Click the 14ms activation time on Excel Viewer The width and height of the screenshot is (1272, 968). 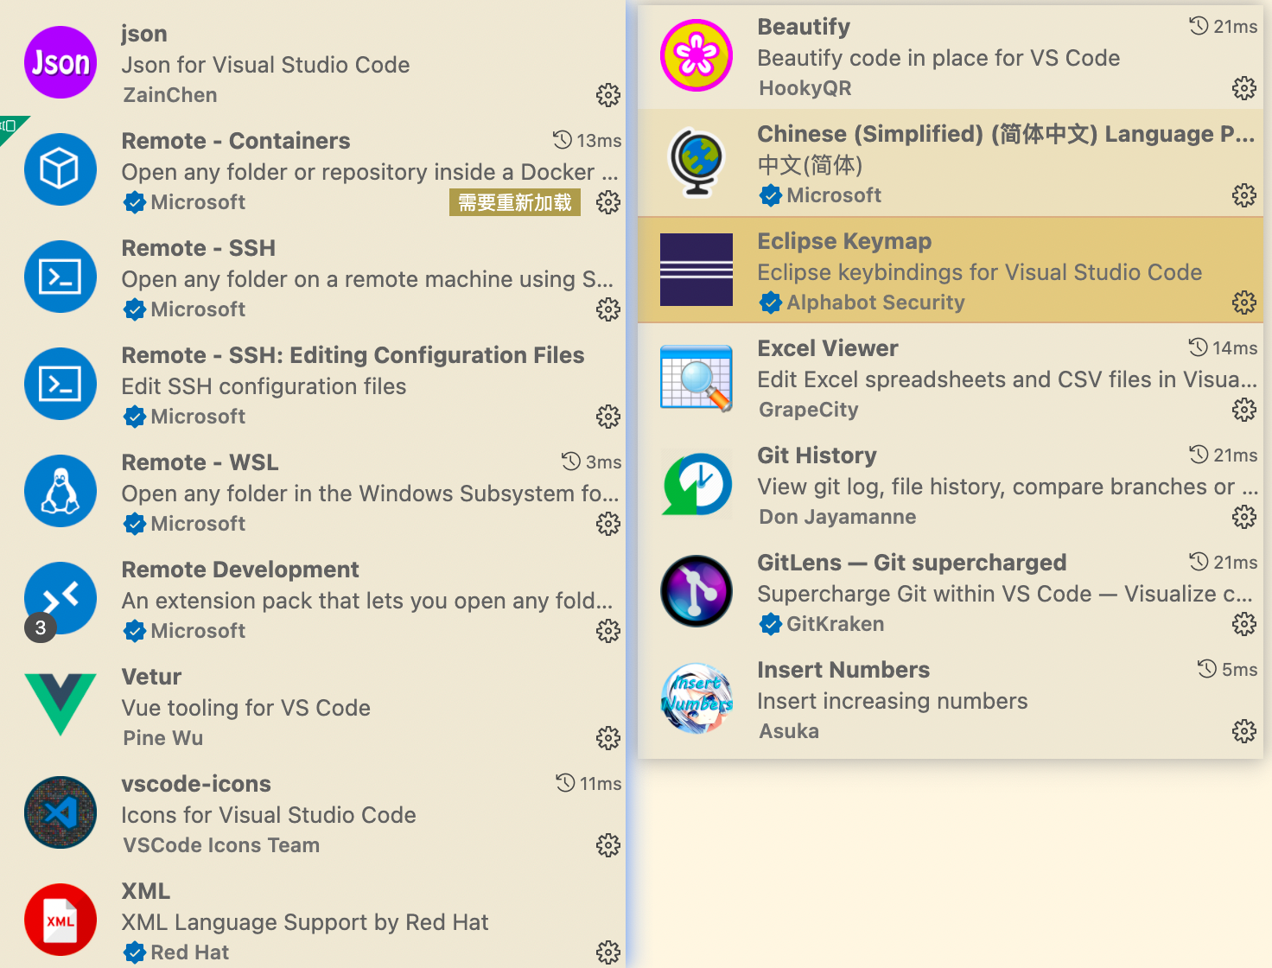(1224, 347)
